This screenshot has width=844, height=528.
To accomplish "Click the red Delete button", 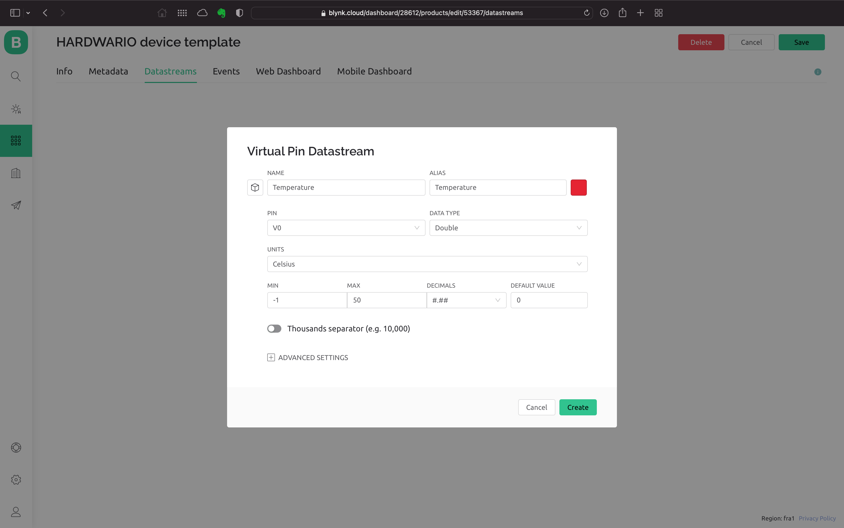I will tap(701, 42).
